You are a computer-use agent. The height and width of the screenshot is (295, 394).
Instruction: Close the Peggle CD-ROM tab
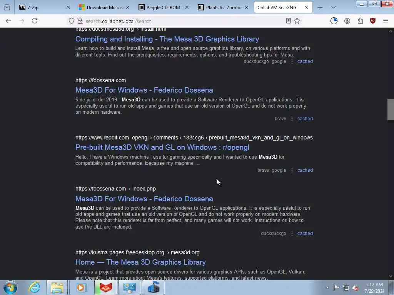click(x=187, y=8)
